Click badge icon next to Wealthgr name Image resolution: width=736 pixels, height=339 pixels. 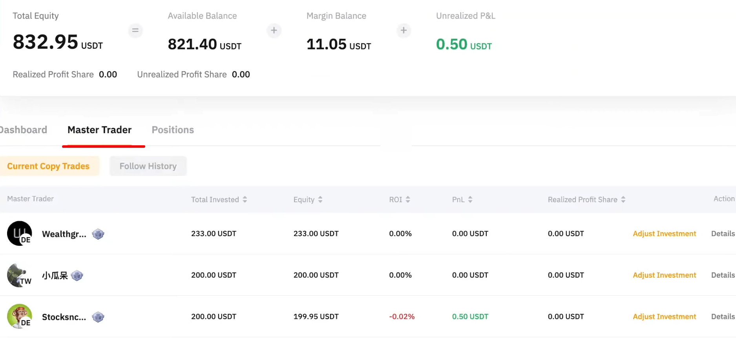coord(98,234)
